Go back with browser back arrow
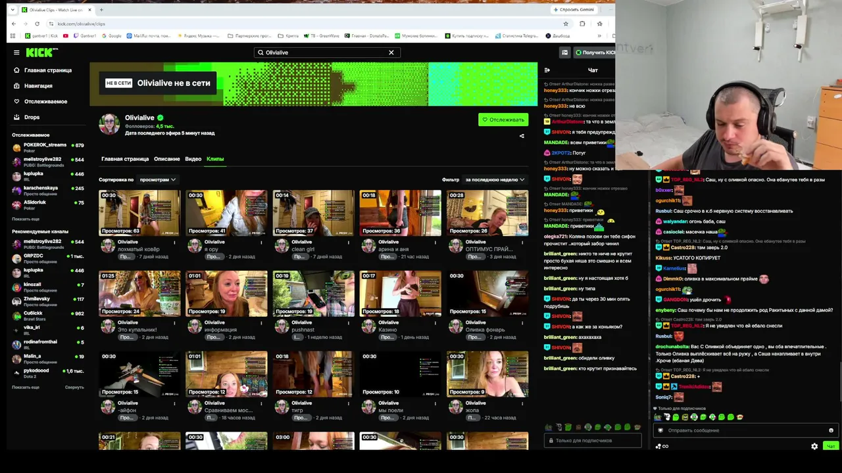 pos(14,24)
